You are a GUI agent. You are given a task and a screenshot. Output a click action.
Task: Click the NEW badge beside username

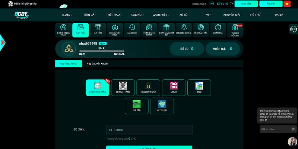click(x=103, y=44)
